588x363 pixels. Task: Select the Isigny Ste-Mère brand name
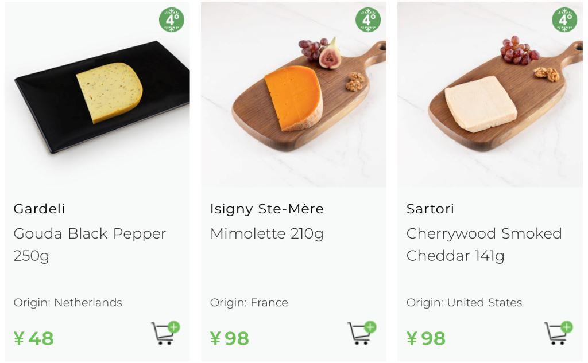[267, 209]
